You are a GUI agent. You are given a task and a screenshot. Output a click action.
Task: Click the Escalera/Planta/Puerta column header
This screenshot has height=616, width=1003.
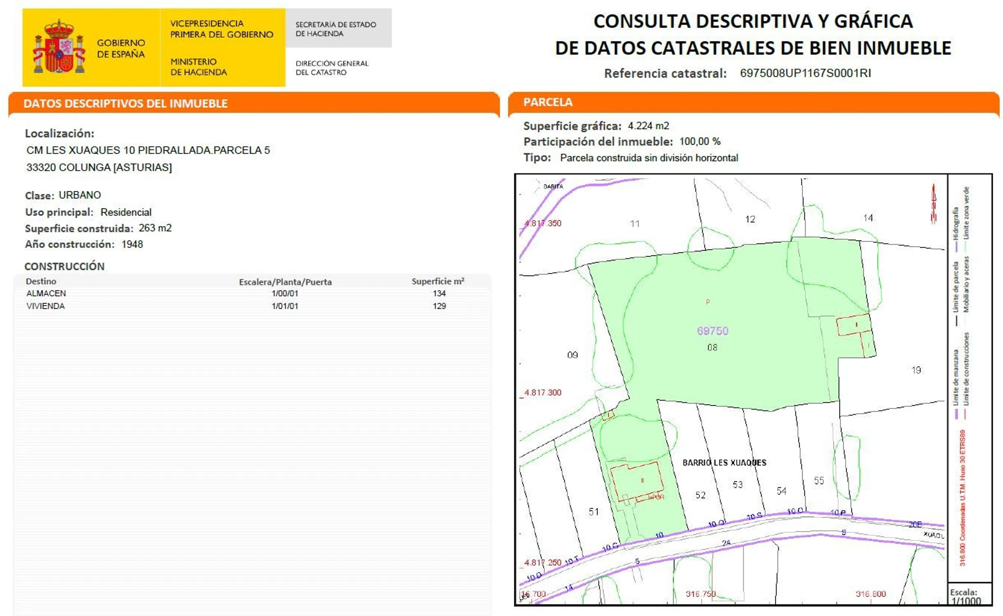(285, 282)
